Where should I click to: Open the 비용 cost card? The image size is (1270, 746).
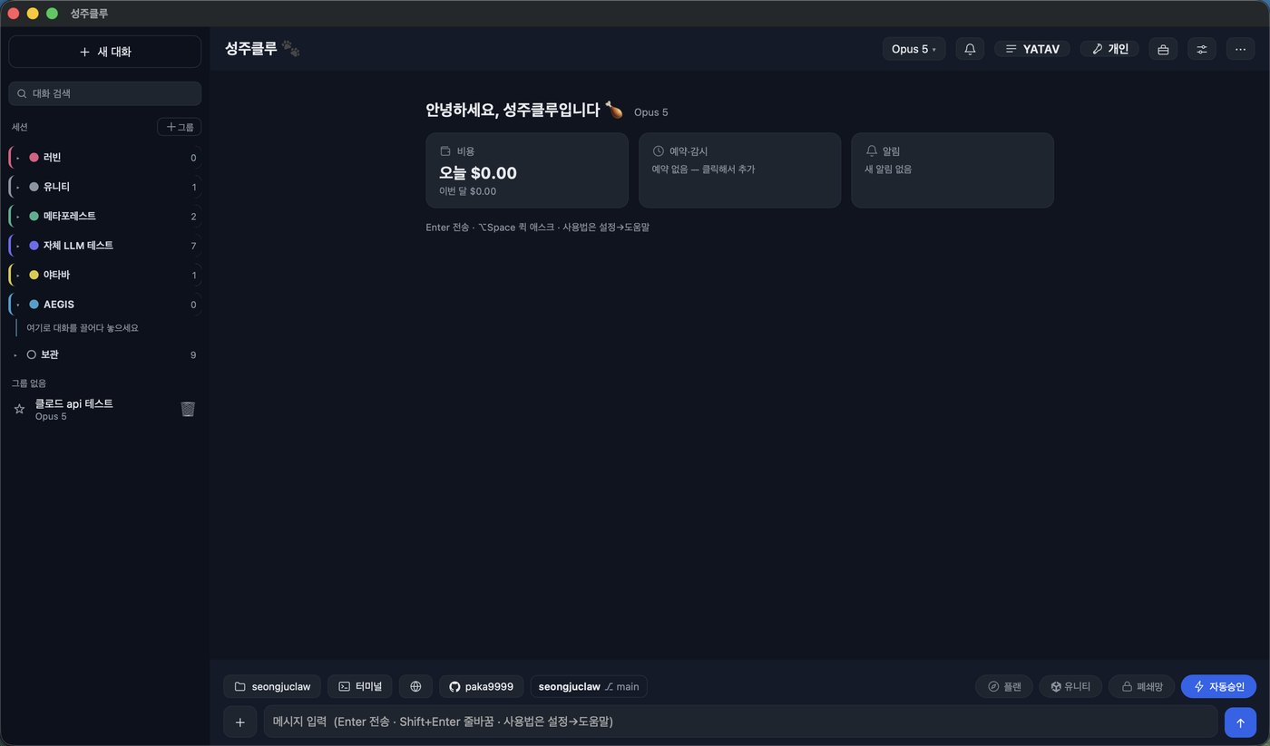coord(527,170)
